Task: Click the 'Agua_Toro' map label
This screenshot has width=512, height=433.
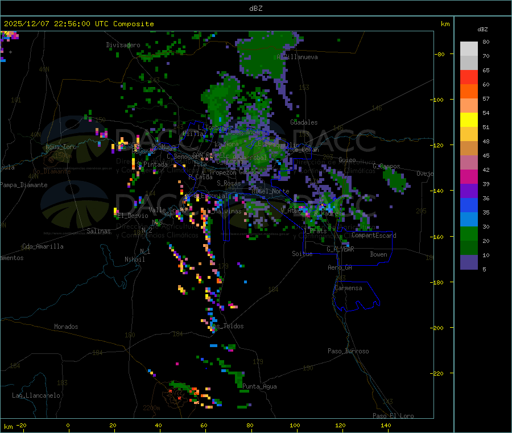Action: (x=61, y=147)
